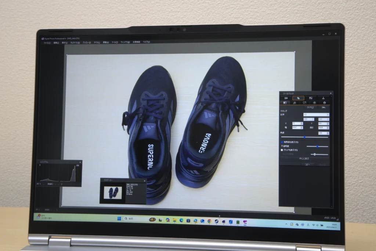Open the ファイル menu
The width and height of the screenshot is (376, 251).
point(47,43)
